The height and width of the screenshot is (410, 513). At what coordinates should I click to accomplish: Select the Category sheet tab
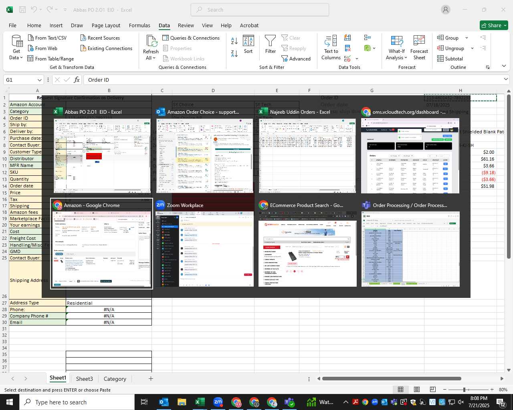[x=115, y=379]
